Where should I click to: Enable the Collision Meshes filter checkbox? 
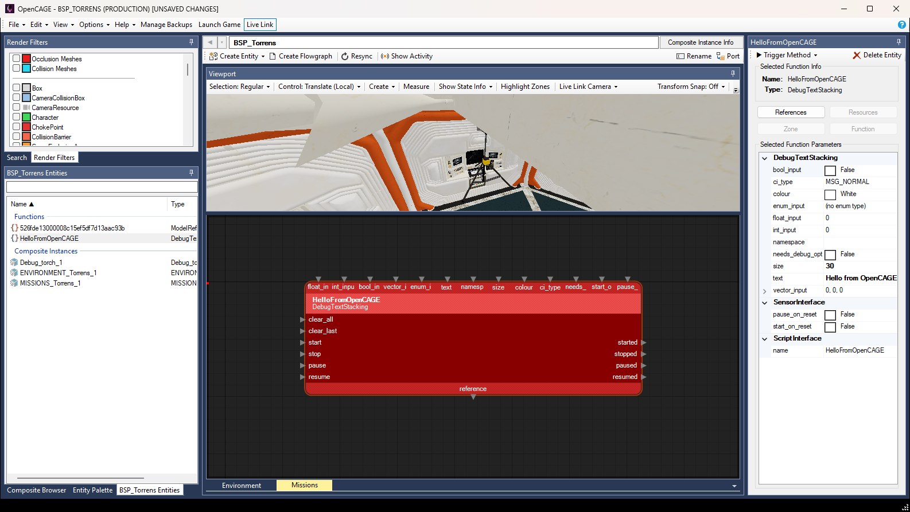[17, 68]
